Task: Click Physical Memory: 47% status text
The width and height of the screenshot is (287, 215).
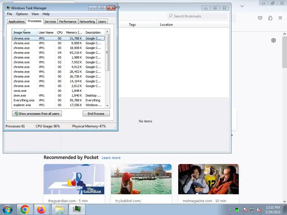Action: pos(89,126)
